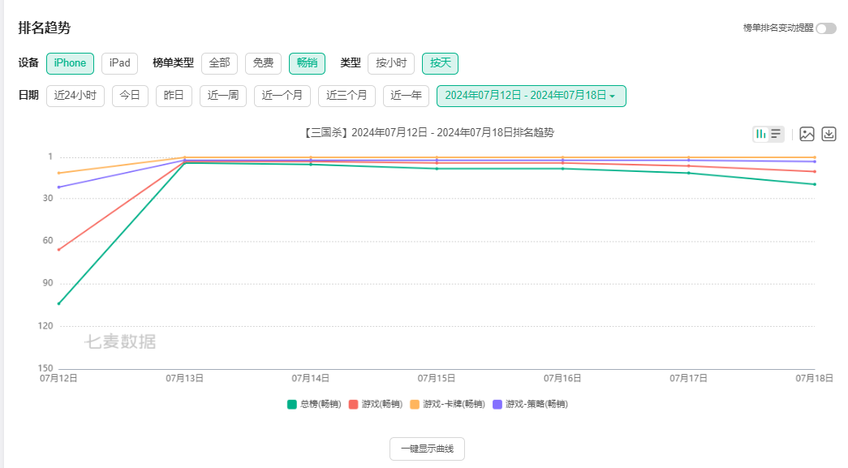Image resolution: width=848 pixels, height=468 pixels.
Task: Select the 近一周 date filter
Action: [223, 96]
